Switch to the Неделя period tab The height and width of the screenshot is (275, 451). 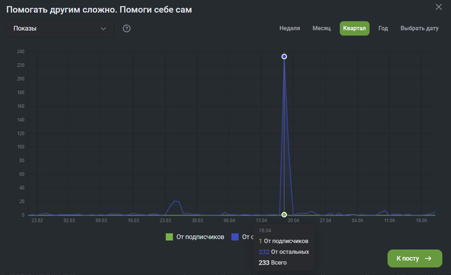point(290,28)
